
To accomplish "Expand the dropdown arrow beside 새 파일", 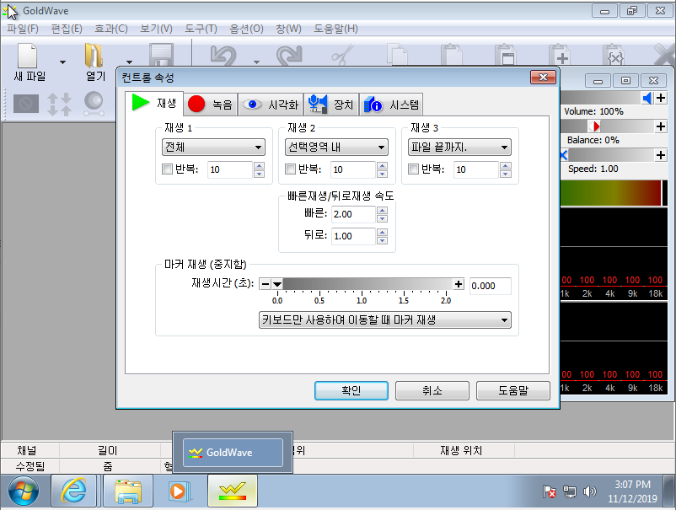I will tap(63, 62).
